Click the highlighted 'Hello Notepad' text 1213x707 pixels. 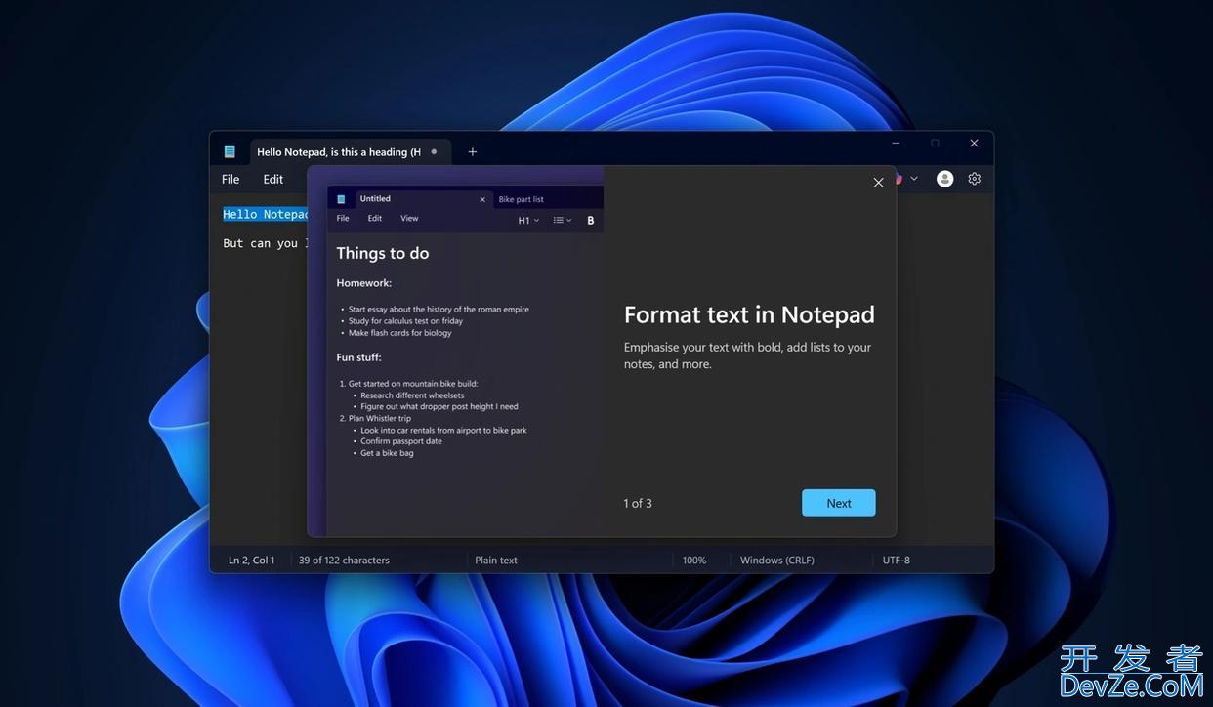pos(265,214)
